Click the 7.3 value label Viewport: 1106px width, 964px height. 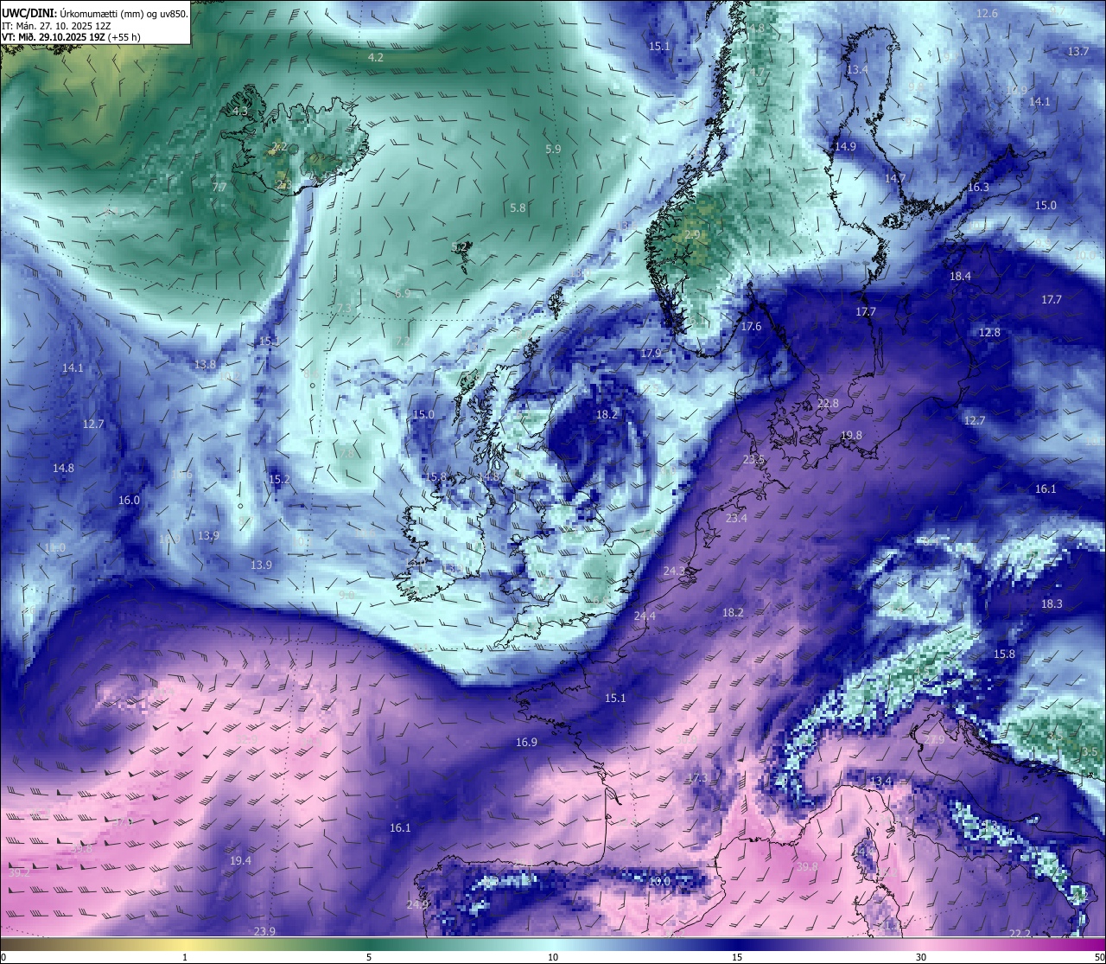coord(345,308)
